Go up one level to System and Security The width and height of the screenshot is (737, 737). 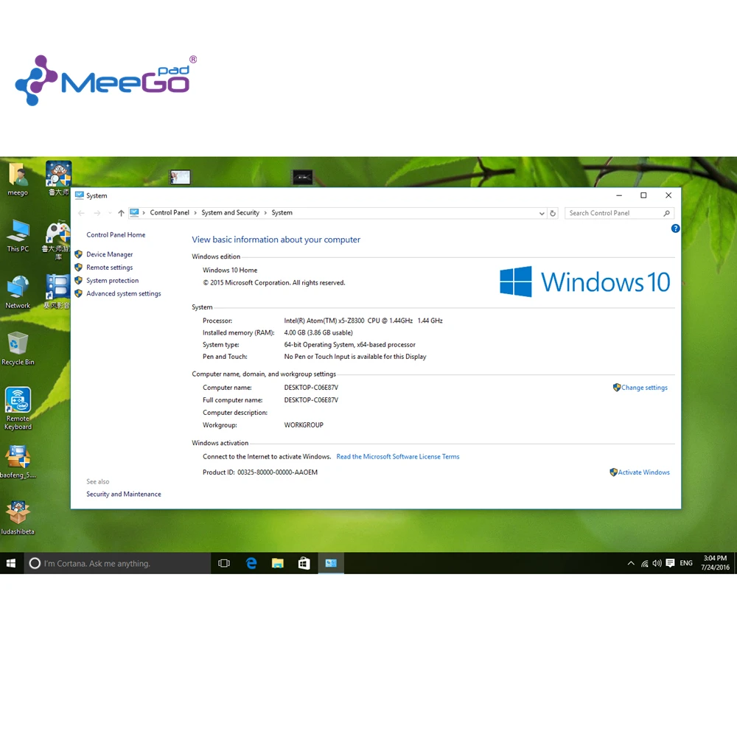[122, 213]
